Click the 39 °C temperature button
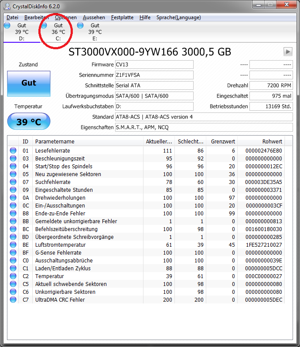This screenshot has width=300, height=347. pos(29,121)
